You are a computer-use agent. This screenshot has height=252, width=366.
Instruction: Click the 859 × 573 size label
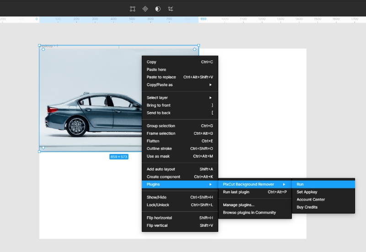pyautogui.click(x=119, y=157)
